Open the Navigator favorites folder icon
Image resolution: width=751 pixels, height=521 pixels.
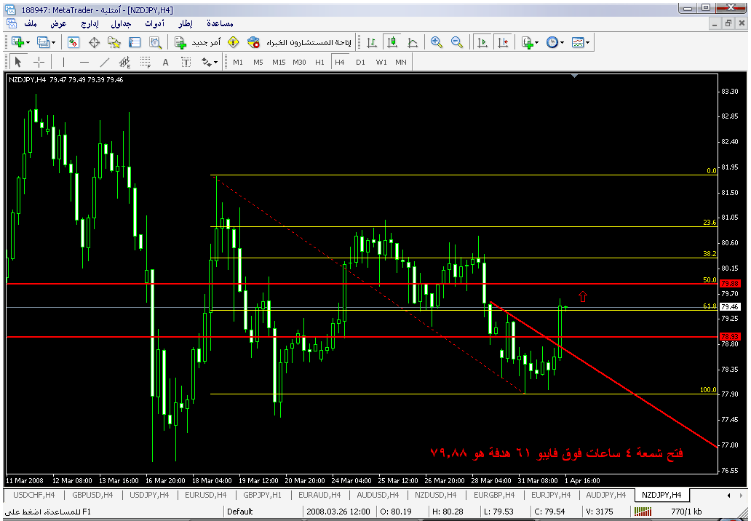[114, 43]
